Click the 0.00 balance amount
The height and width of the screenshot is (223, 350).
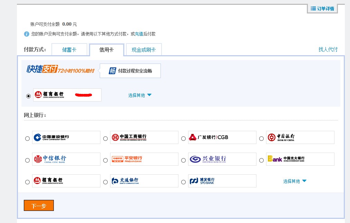coord(67,24)
